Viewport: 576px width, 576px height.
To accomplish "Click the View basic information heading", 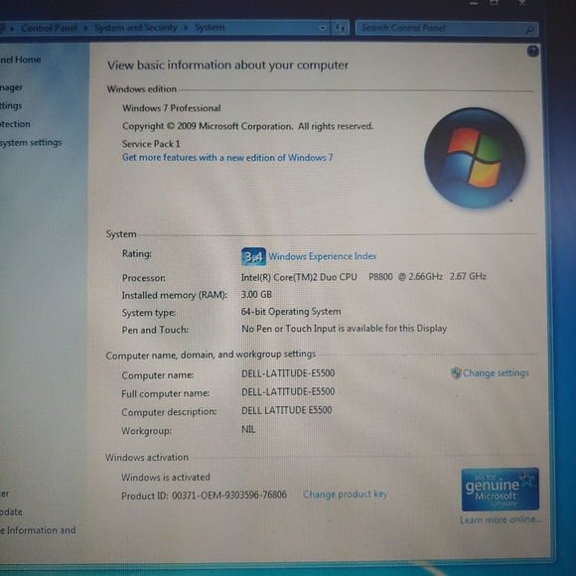I will [227, 66].
